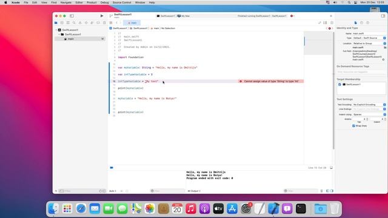
Task: Open the Find navigator magnifier icon
Action: pos(74,23)
